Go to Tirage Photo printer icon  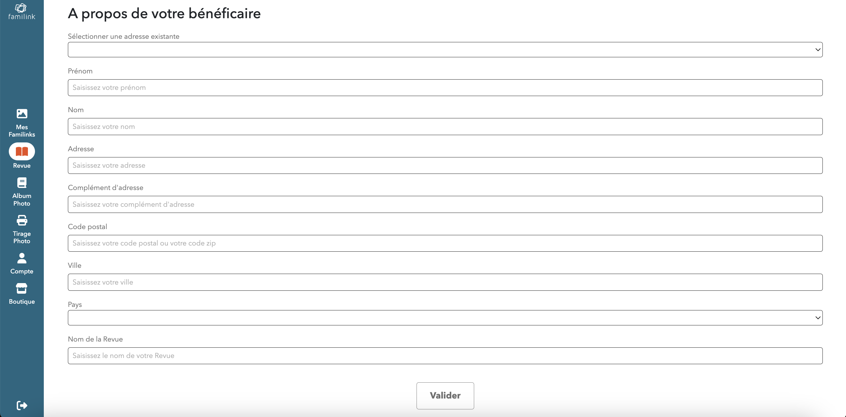(x=22, y=221)
